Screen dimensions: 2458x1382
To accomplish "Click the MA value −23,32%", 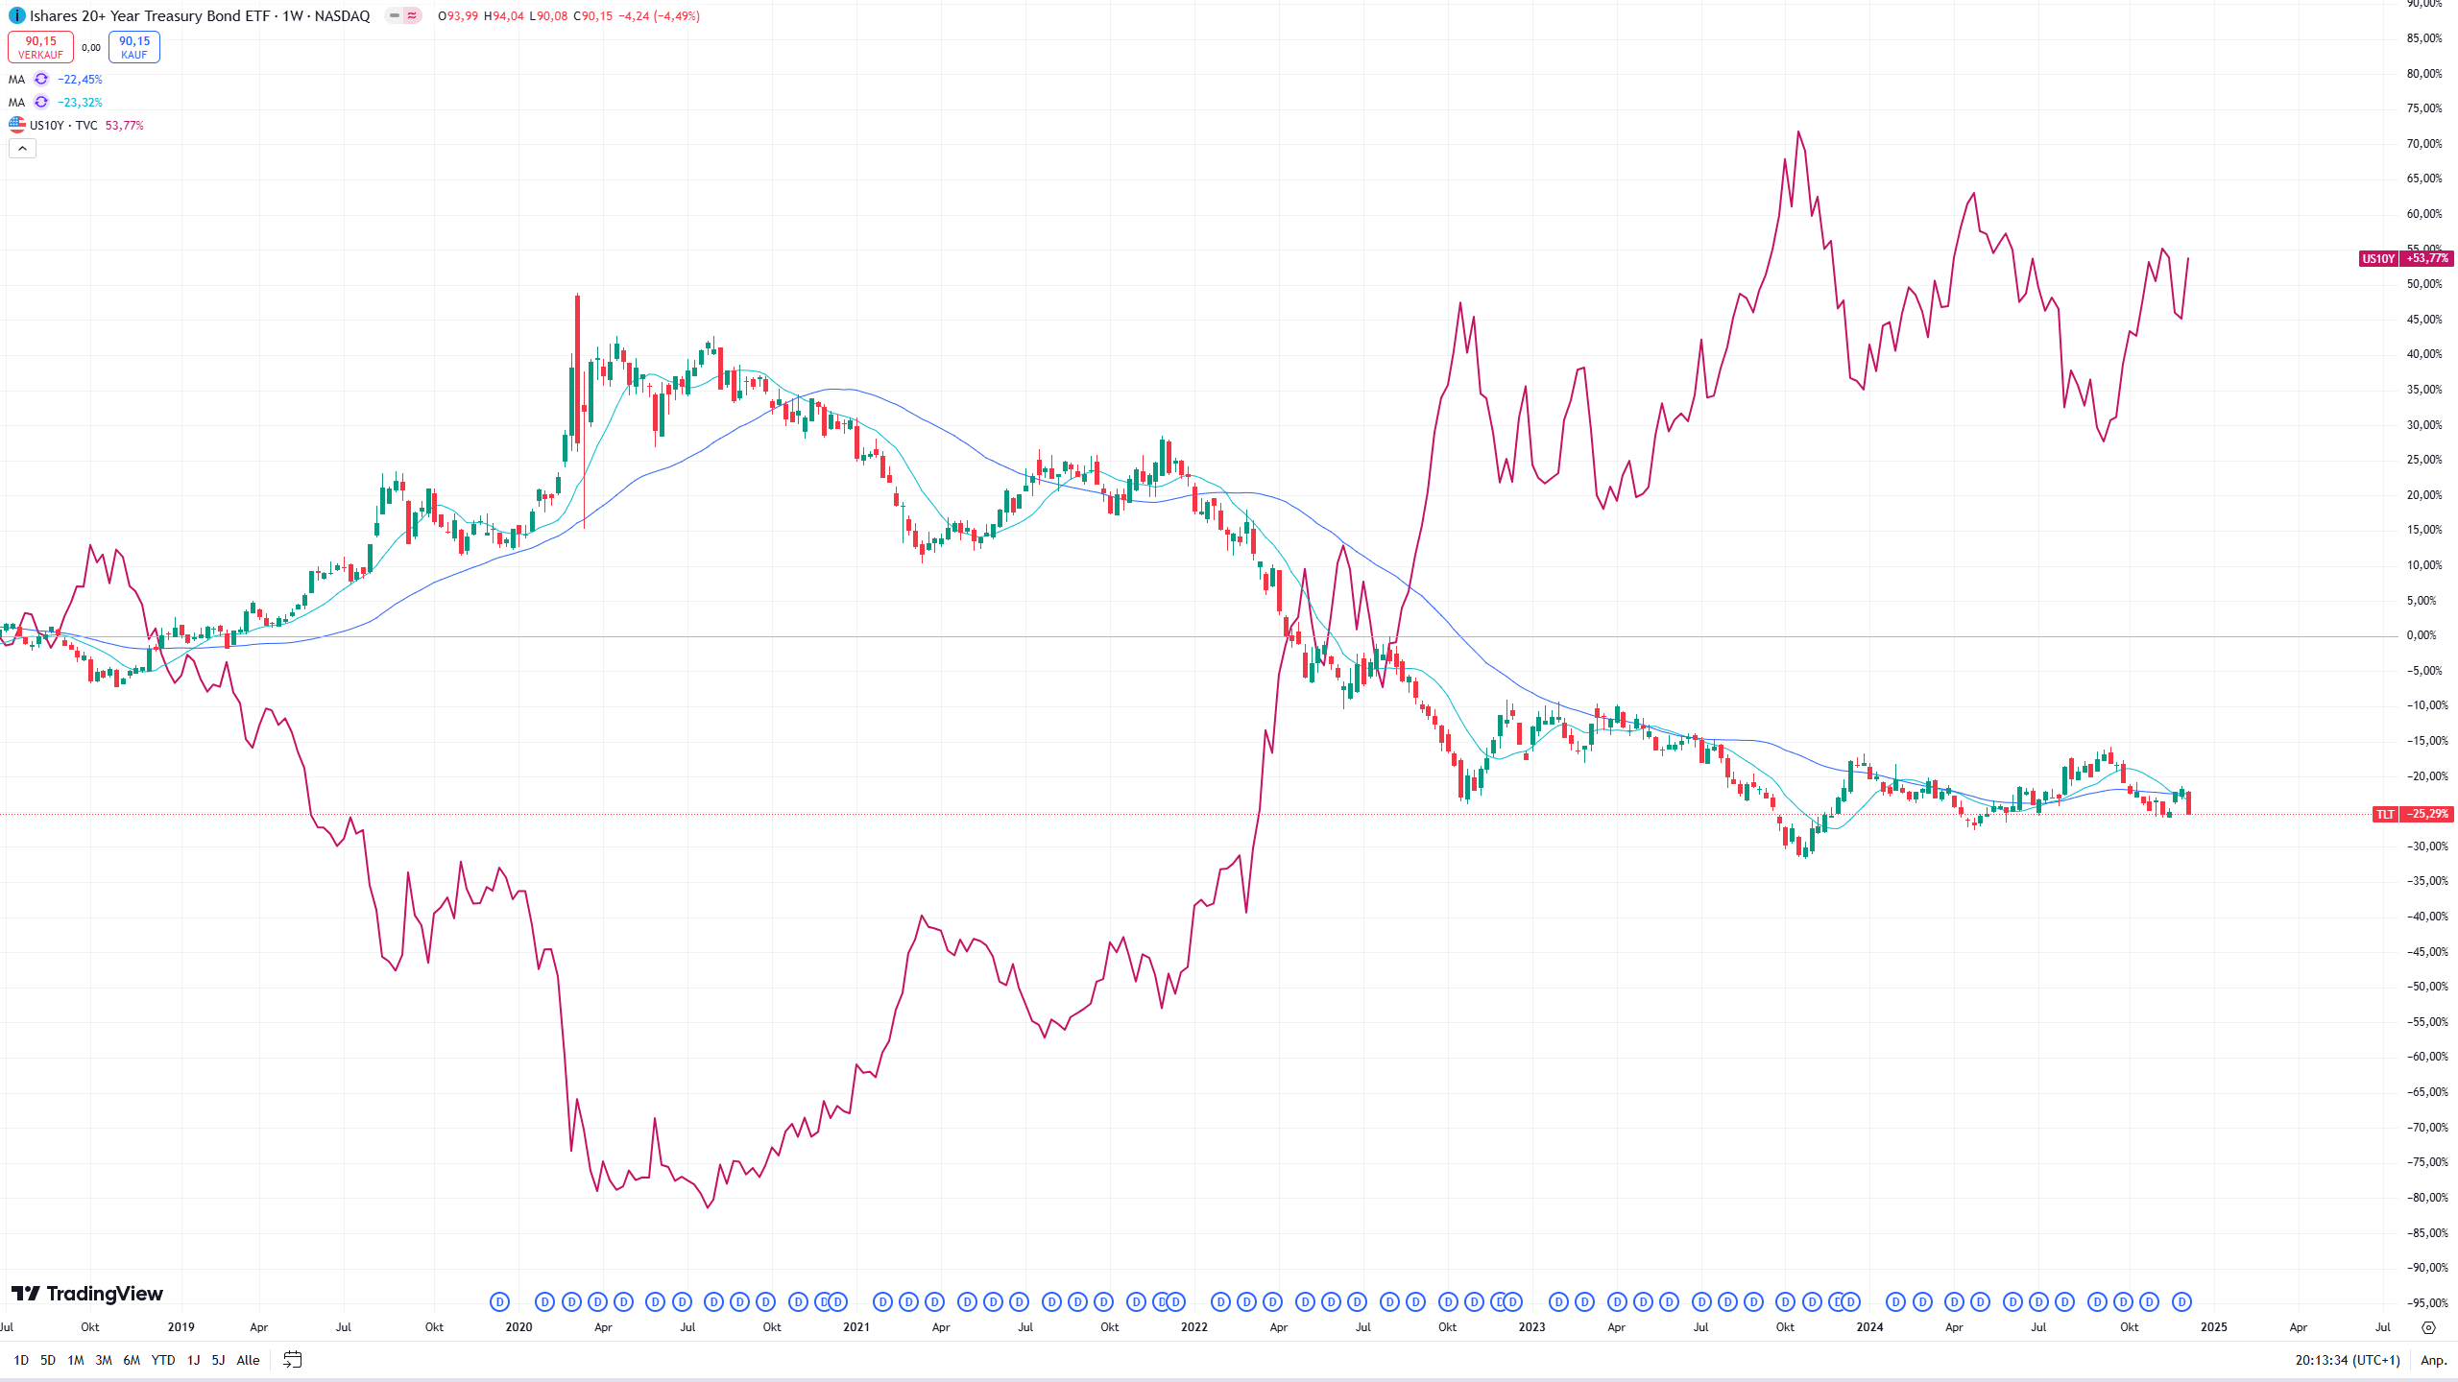I will tap(80, 103).
